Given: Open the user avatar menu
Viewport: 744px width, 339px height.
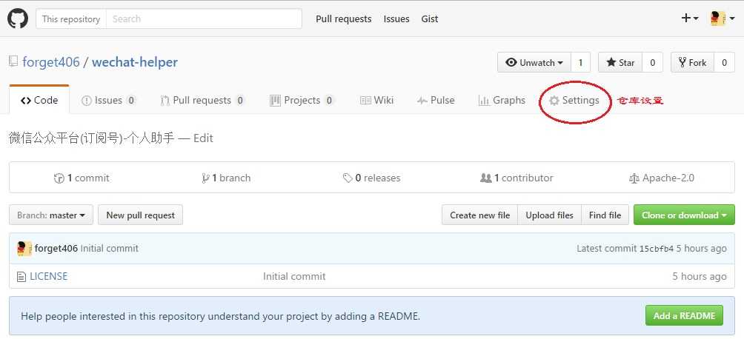Looking at the screenshot, I should pyautogui.click(x=723, y=19).
